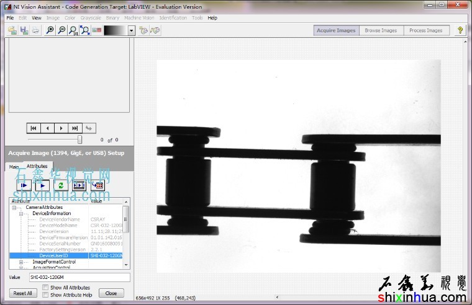Click the Process Images button

[x=426, y=30]
